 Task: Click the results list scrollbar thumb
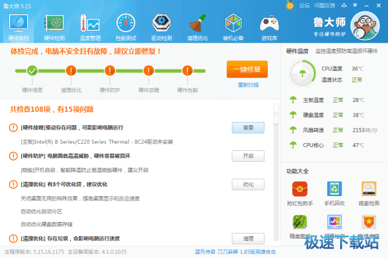[276, 114]
